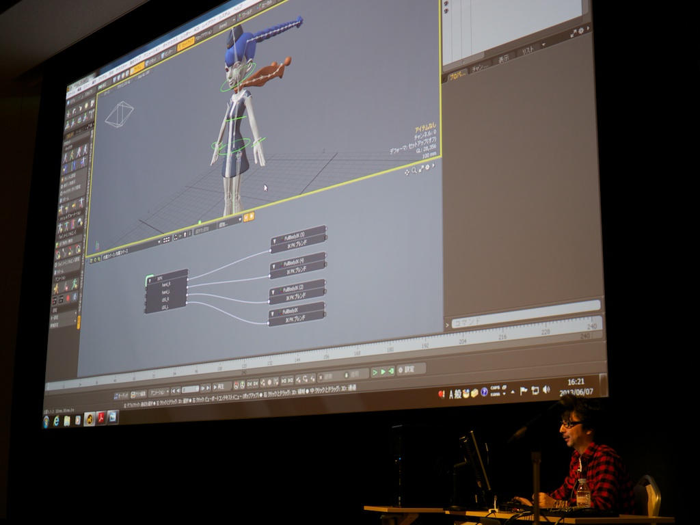The height and width of the screenshot is (525, 700).
Task: Select the LEG_R channel in IKFK node
Action: pyautogui.click(x=165, y=299)
